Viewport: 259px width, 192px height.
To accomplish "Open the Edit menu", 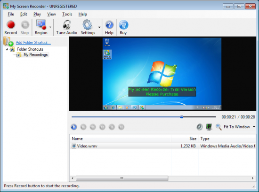I will (24, 14).
